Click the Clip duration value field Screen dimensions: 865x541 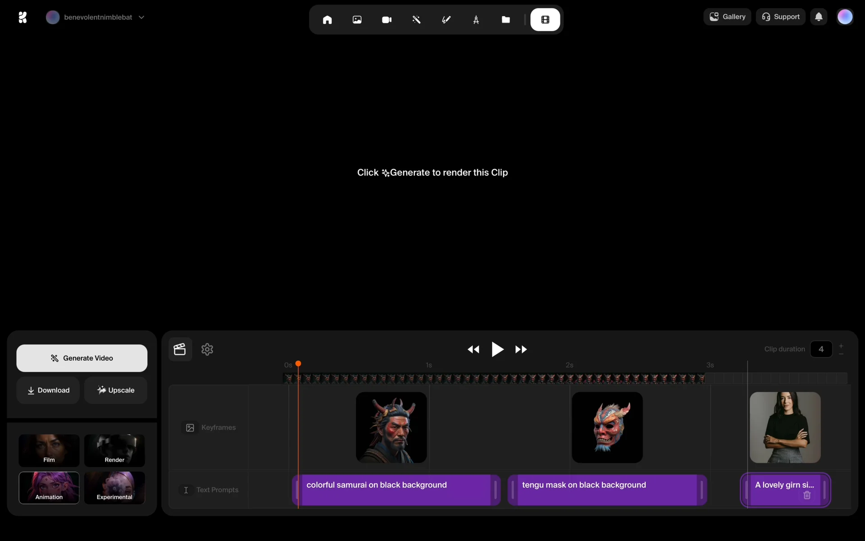(x=821, y=349)
